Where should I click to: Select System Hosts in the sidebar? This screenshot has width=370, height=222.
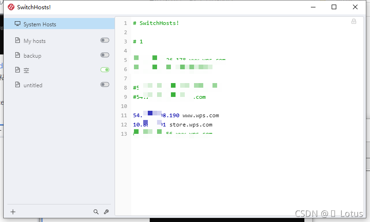point(59,24)
